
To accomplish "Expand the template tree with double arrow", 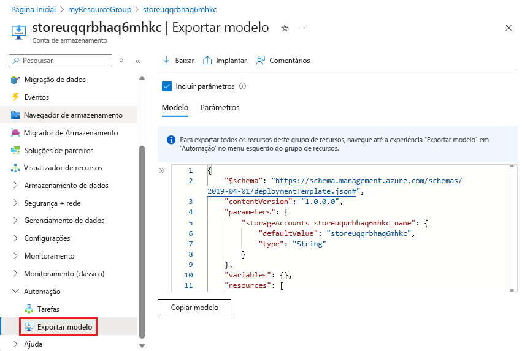I will point(162,171).
